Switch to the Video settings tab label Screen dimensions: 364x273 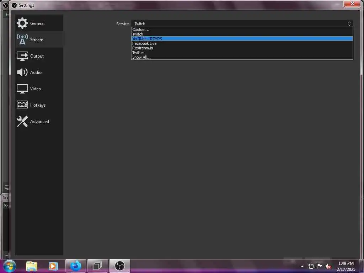[x=36, y=89]
